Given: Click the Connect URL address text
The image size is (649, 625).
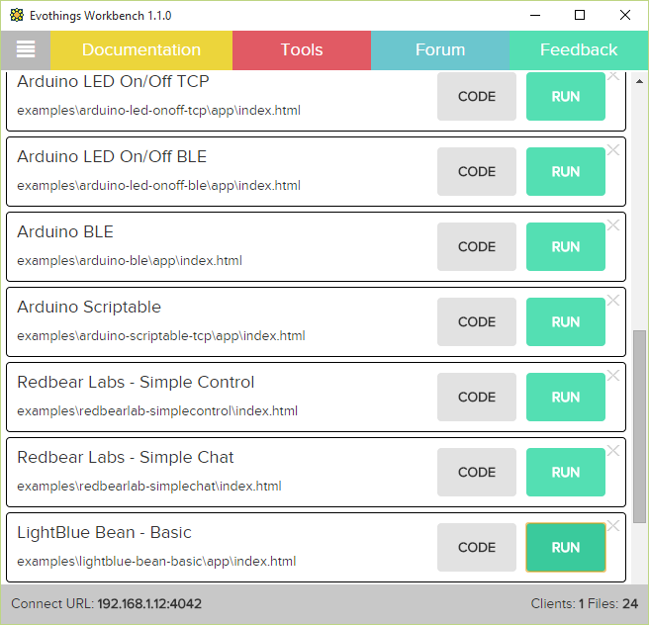Looking at the screenshot, I should point(149,603).
